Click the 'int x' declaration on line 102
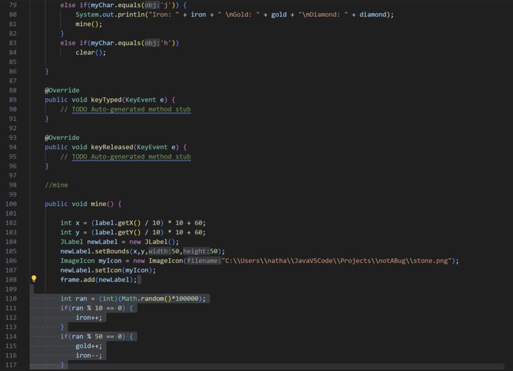The image size is (513, 371). (133, 223)
